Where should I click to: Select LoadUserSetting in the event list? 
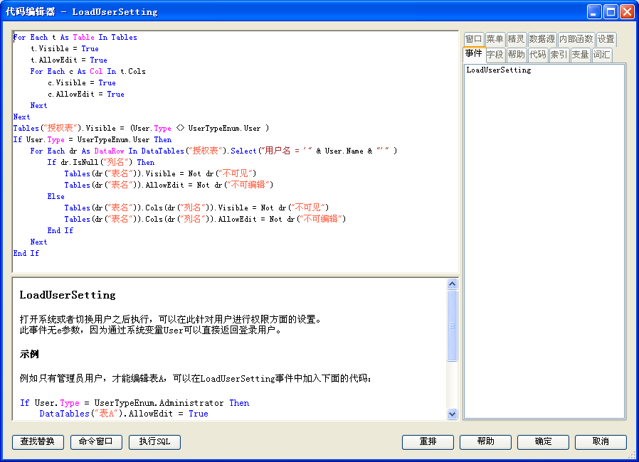click(x=498, y=70)
